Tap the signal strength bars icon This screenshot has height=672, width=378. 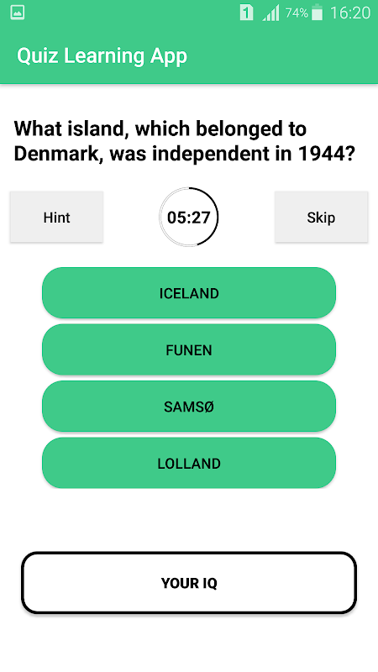(270, 13)
